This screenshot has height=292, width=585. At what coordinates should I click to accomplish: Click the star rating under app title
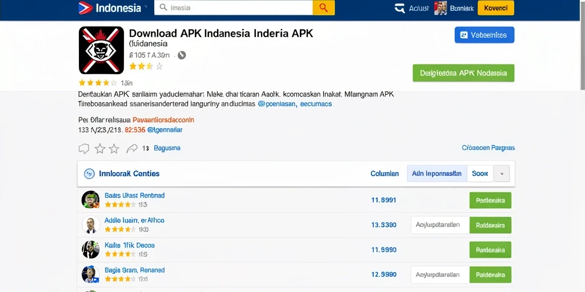point(146,66)
